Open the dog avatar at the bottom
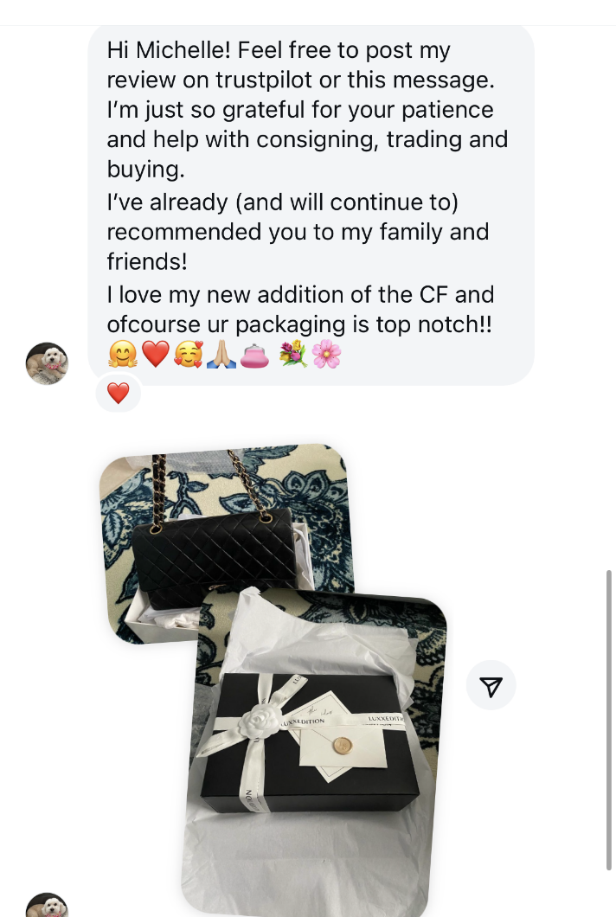Viewport: 616px width, 917px height. coord(47,905)
